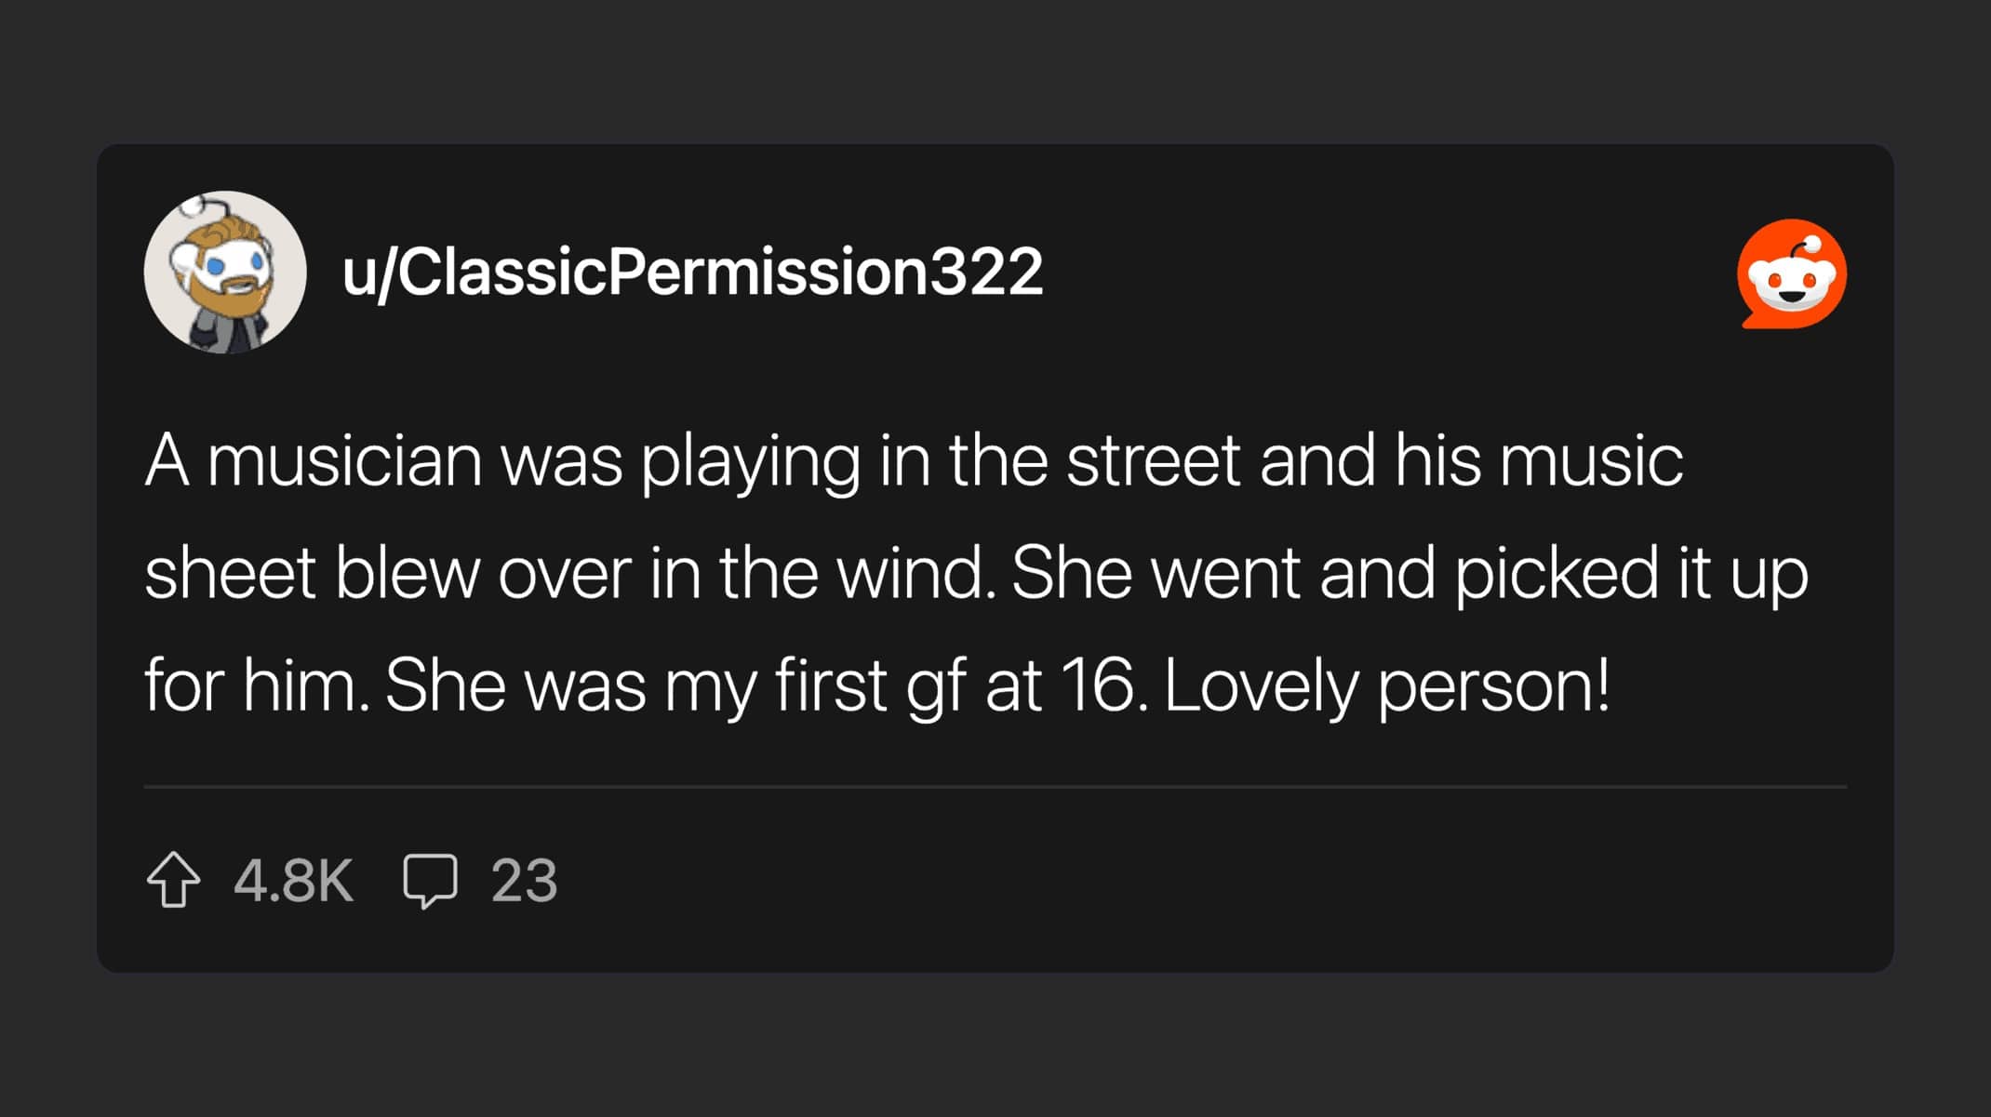This screenshot has height=1117, width=1991.
Task: Expand the post by clicking its body text
Action: (930, 572)
